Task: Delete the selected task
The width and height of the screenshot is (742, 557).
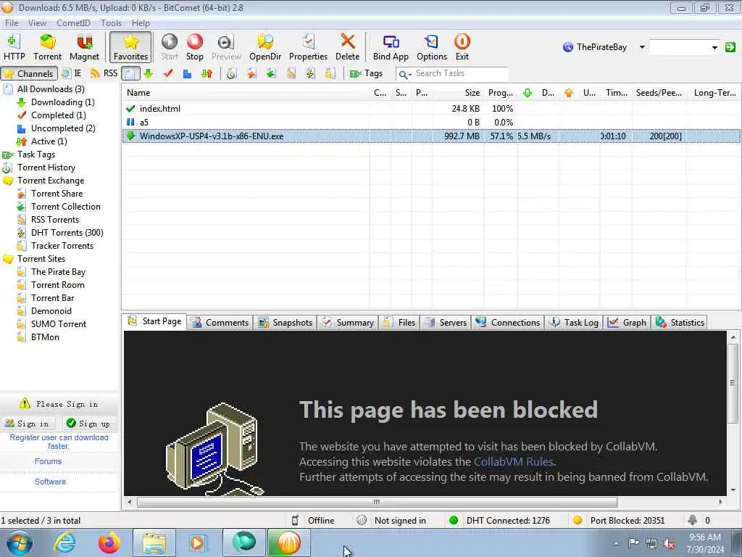Action: pyautogui.click(x=347, y=47)
